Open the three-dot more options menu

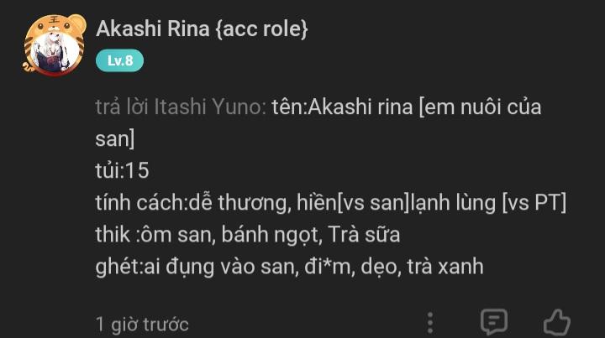[430, 322]
